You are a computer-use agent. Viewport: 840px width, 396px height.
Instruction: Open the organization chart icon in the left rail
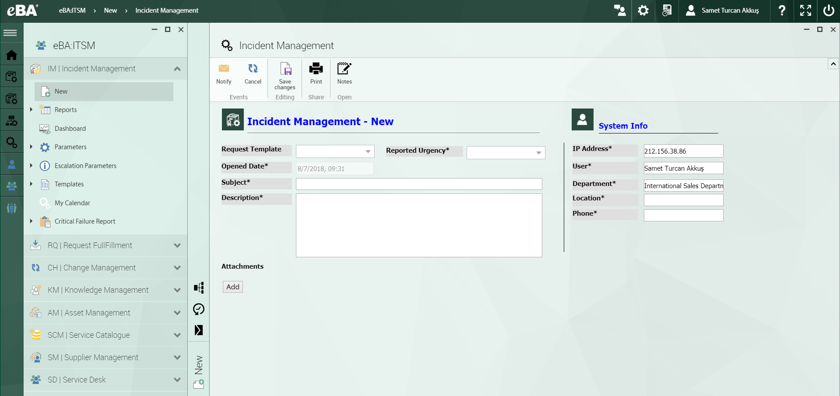click(x=11, y=120)
